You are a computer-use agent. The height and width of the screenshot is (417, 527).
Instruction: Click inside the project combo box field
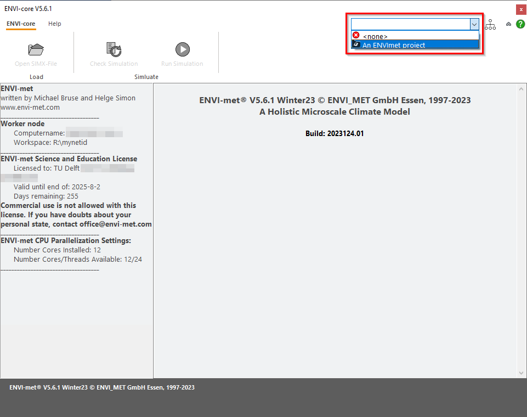(410, 24)
